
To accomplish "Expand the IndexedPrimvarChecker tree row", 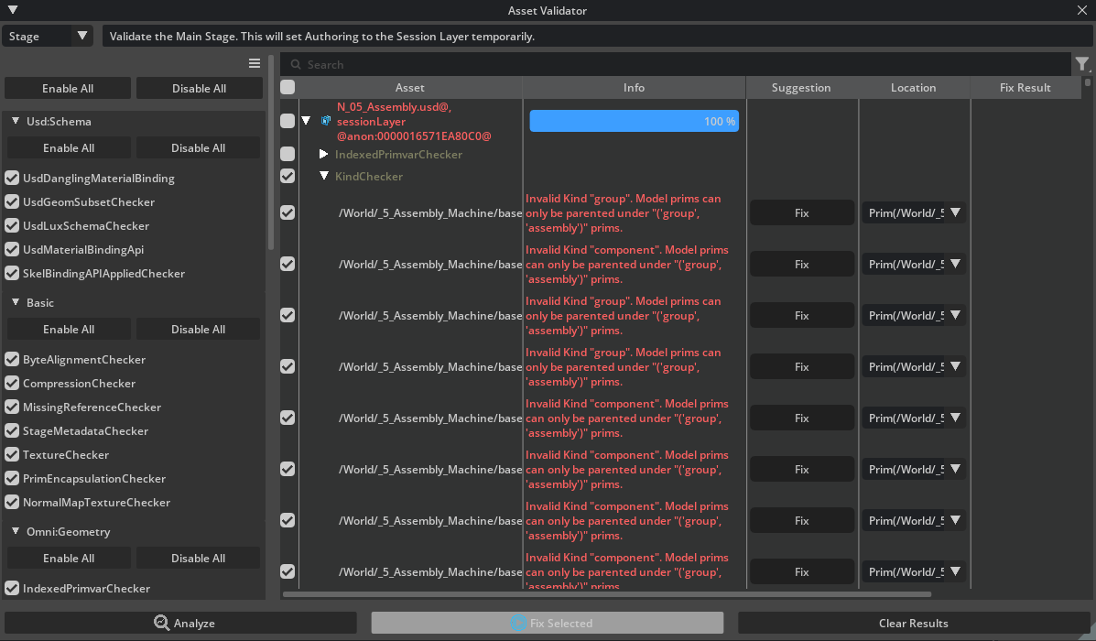I will [x=323, y=155].
